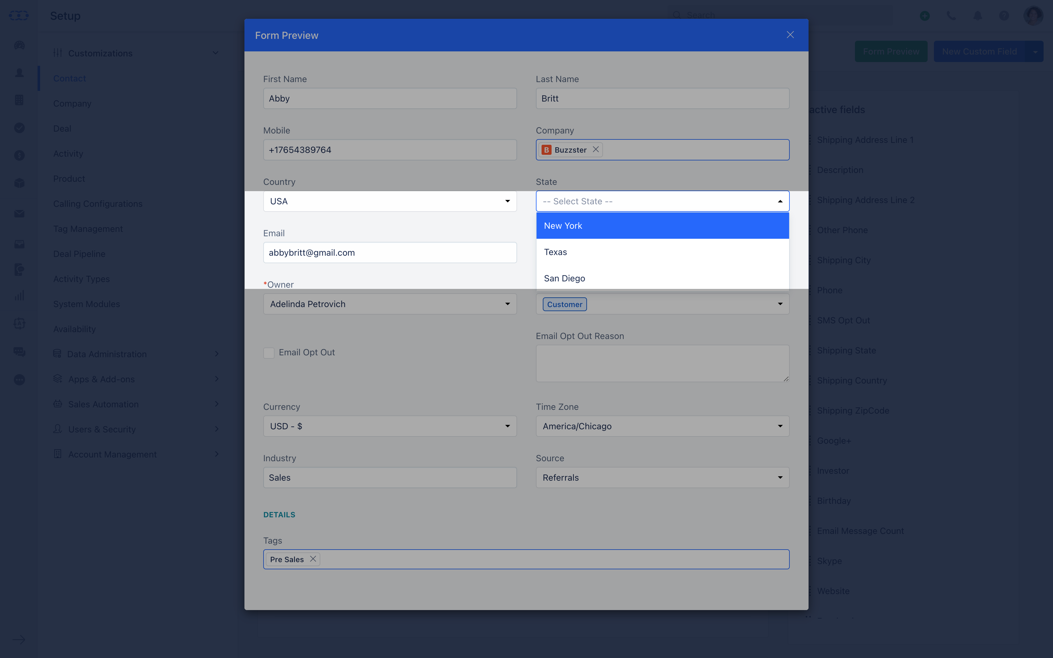Screen dimensions: 1053x658
Task: Open the Country dropdown showing USA
Action: (x=390, y=201)
